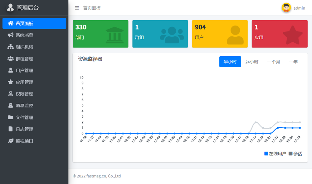Click the 12:25 x-axis time label
Viewport: 312px width, 184px height.
297,139
